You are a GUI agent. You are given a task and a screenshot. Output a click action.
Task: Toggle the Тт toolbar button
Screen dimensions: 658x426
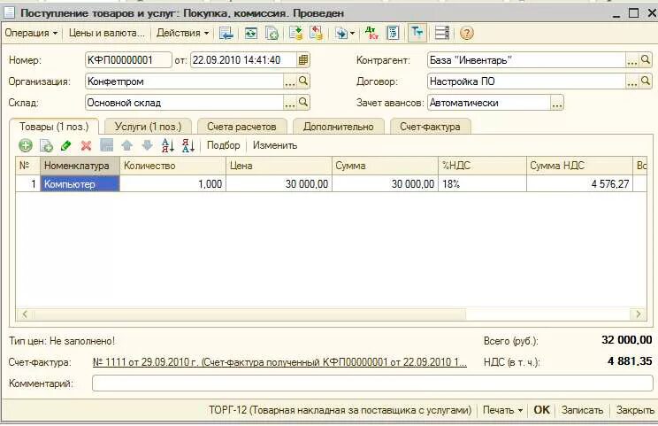click(x=417, y=33)
